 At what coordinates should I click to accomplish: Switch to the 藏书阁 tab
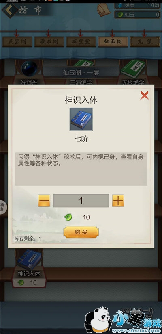click(x=49, y=41)
